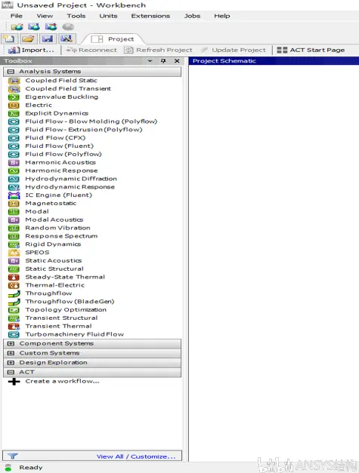Viewport: 359px width, 473px height.
Task: Click the Fluid Flow (CFX) icon
Action: click(14, 138)
